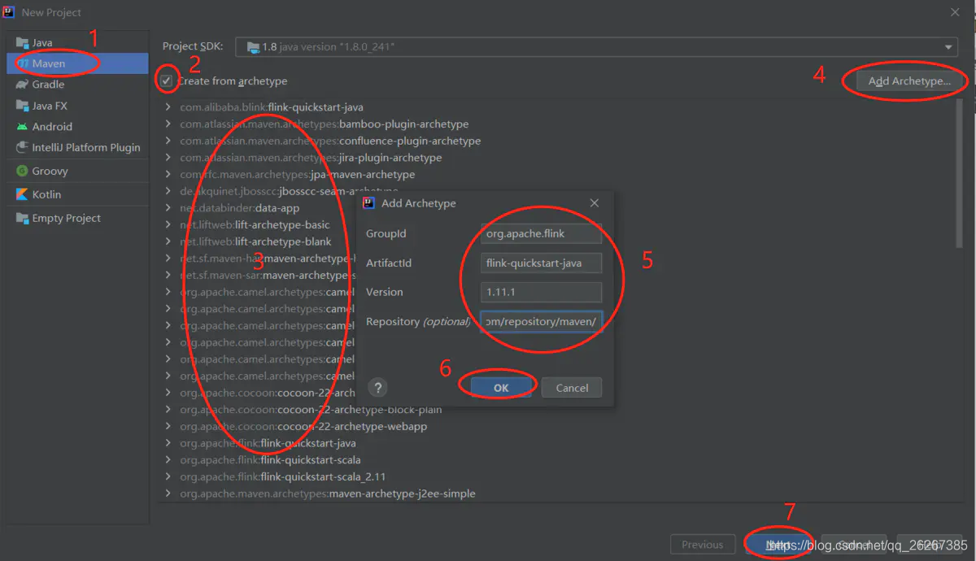976x561 pixels.
Task: Click the Java folder icon in sidebar
Action: tap(22, 42)
